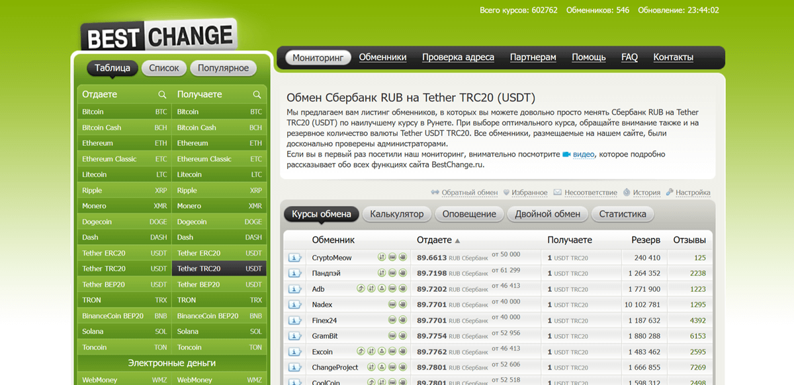This screenshot has height=385, width=794.
Task: Open the Оповещение tab
Action: [x=469, y=214]
